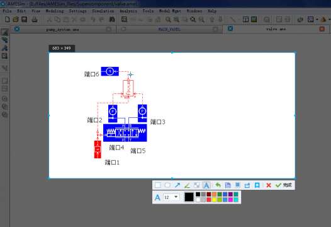Expand the dropdown arrow beside grid toolbar icon
Viewport: 331px width, 227px height.
pos(317,20)
